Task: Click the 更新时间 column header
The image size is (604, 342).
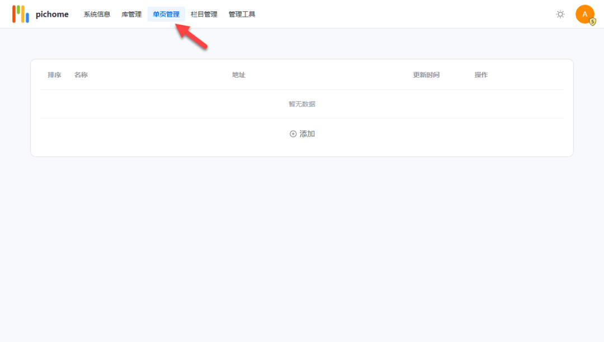Action: pyautogui.click(x=427, y=74)
